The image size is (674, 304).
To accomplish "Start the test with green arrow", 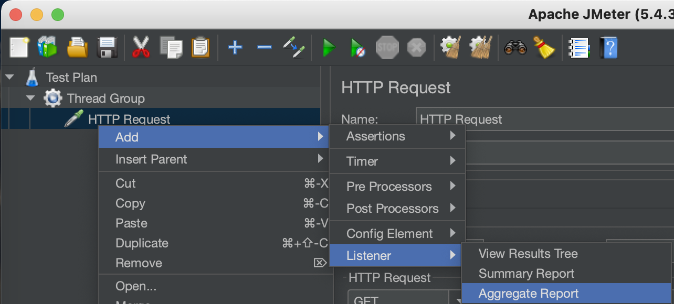I will tap(329, 48).
